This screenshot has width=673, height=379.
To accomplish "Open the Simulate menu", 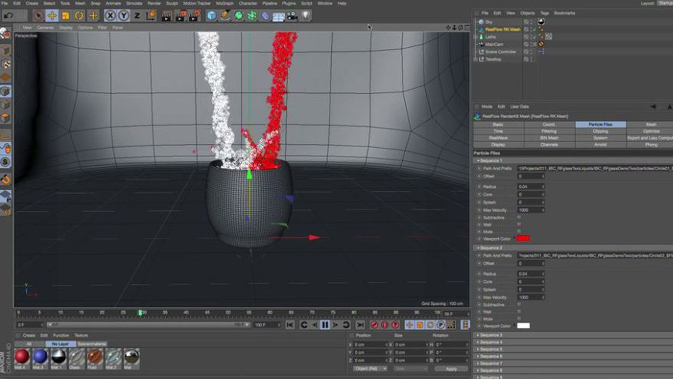I will pyautogui.click(x=134, y=3).
